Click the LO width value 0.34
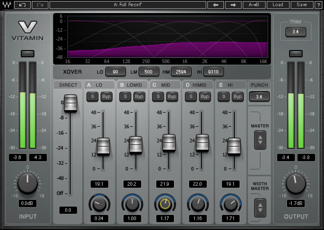 pyautogui.click(x=99, y=219)
